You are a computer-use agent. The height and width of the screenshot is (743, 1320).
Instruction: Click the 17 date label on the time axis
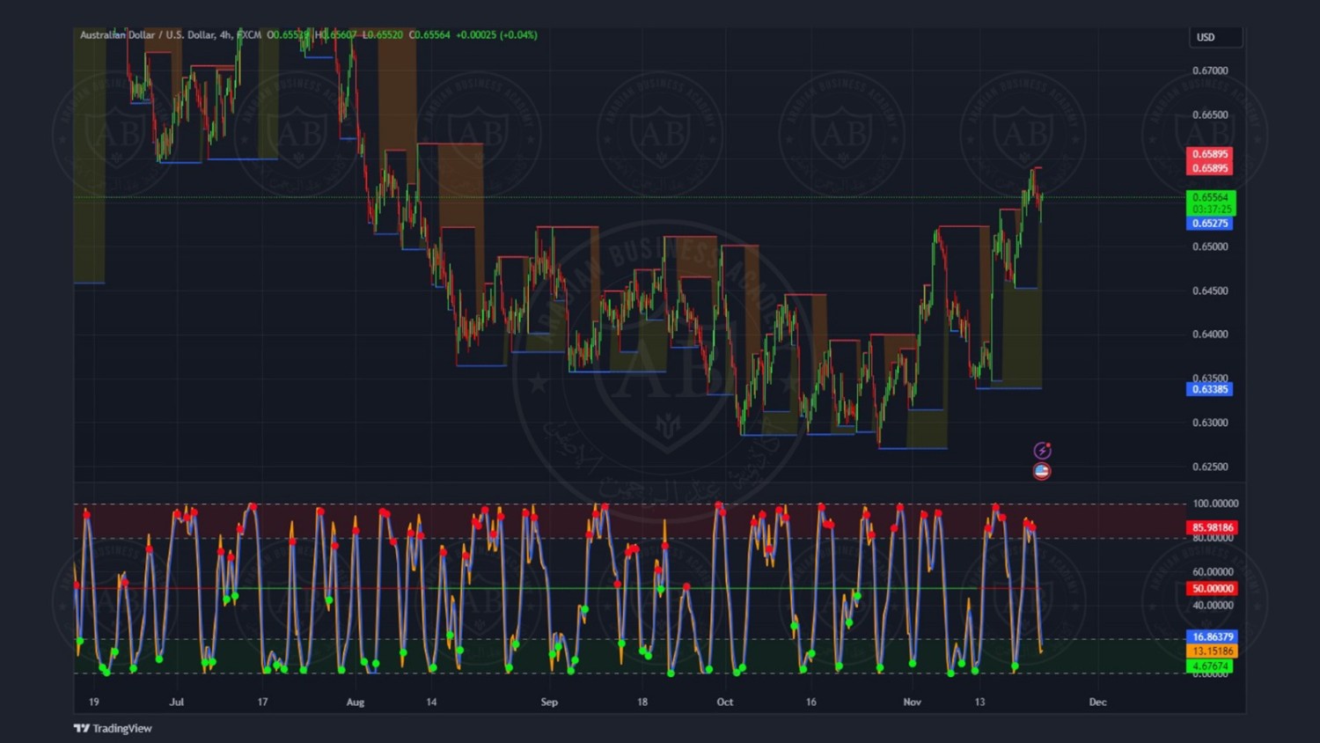point(262,702)
